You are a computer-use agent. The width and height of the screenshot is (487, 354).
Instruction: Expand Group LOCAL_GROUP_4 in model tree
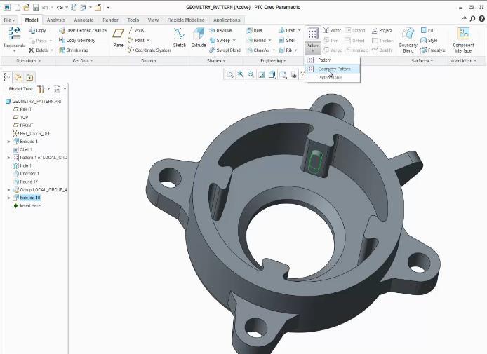[8, 190]
